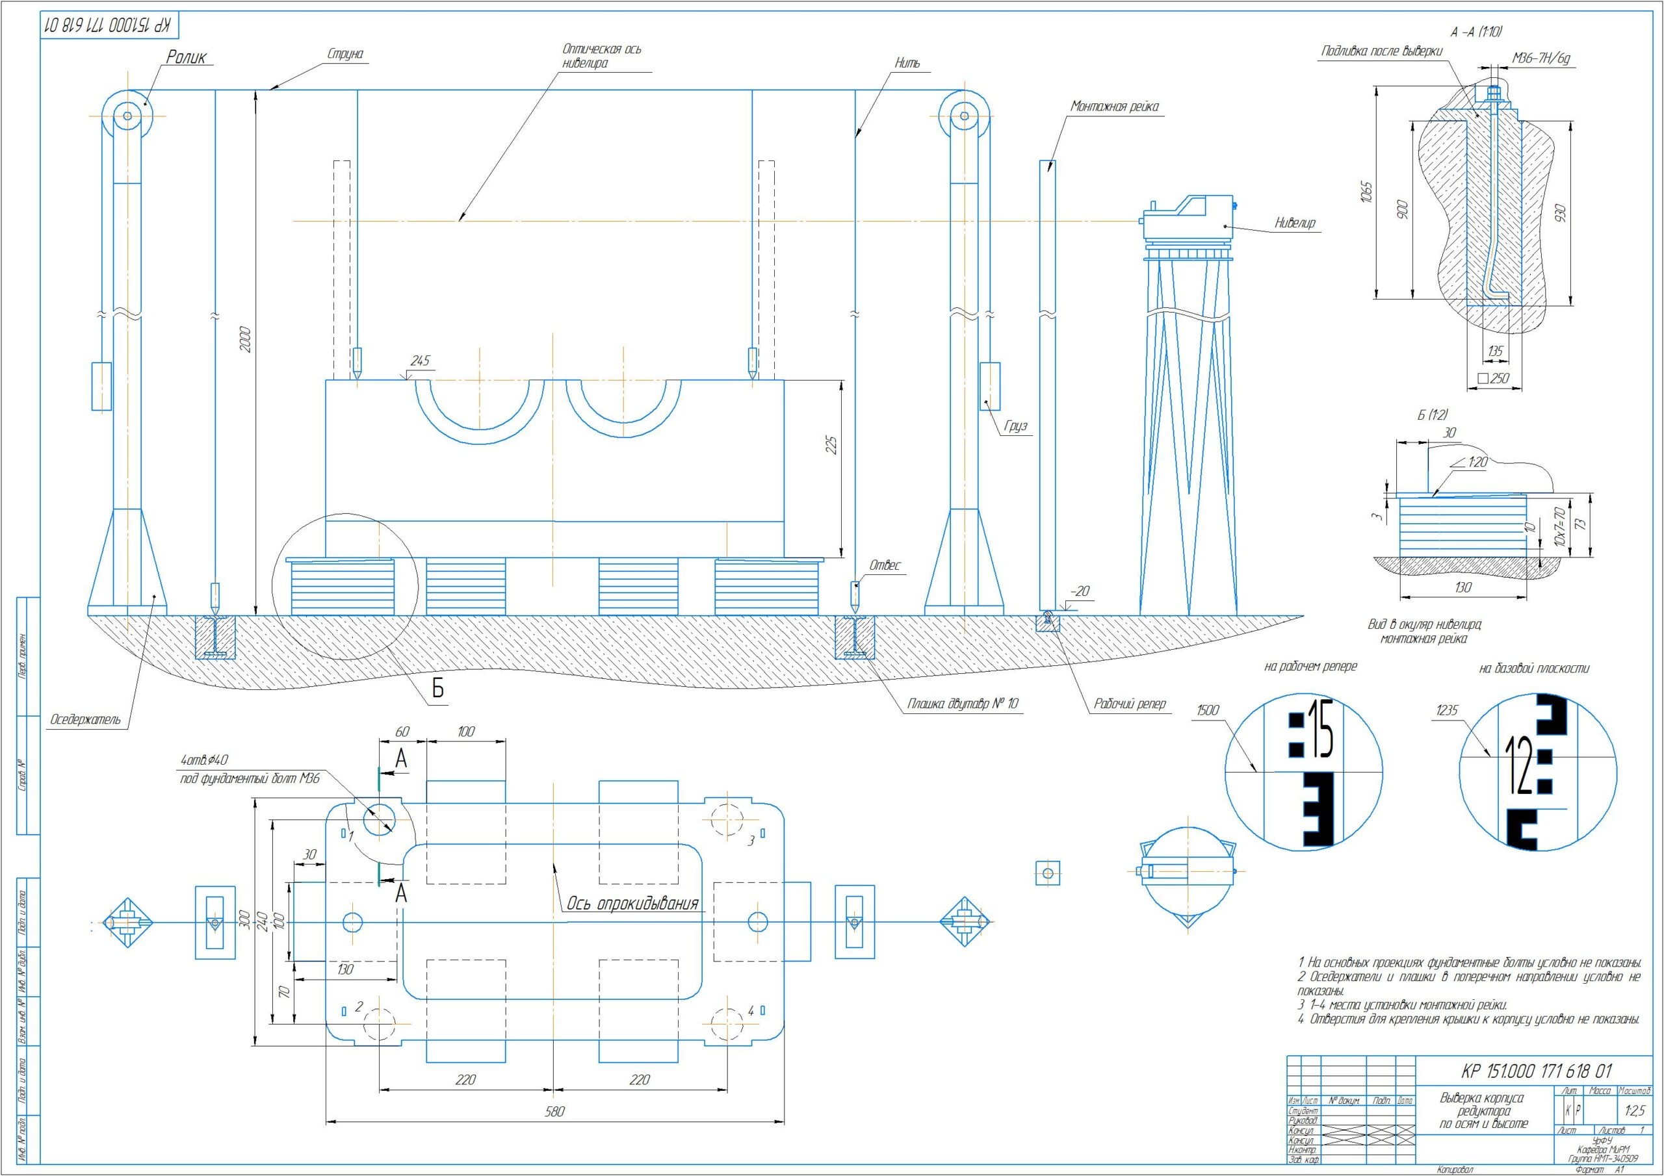Select 'Подливка после выверки' annotation
This screenshot has height=1176, width=1664.
point(1381,51)
